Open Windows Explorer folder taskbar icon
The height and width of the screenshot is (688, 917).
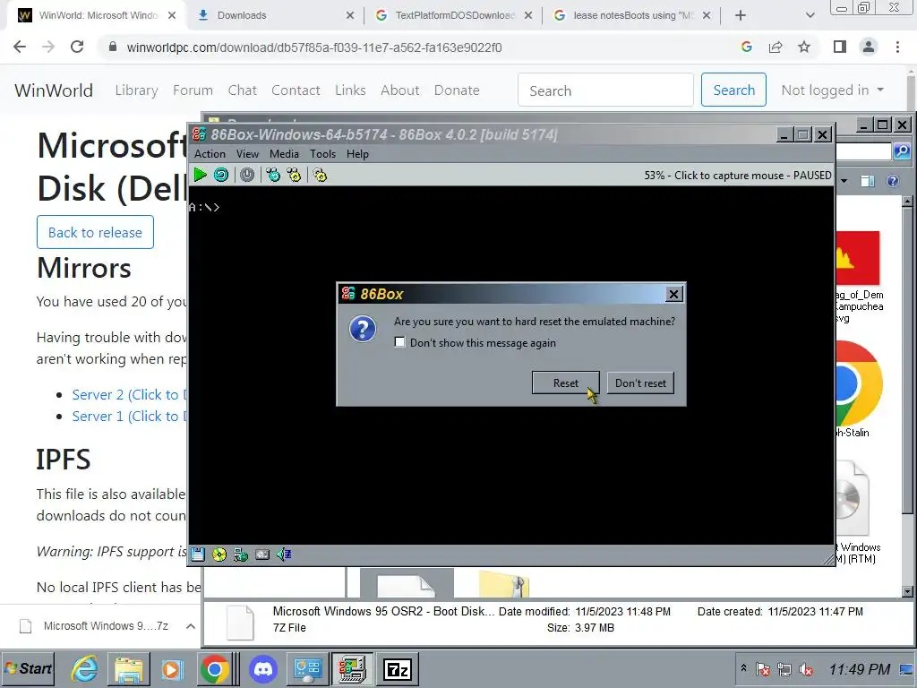point(129,668)
